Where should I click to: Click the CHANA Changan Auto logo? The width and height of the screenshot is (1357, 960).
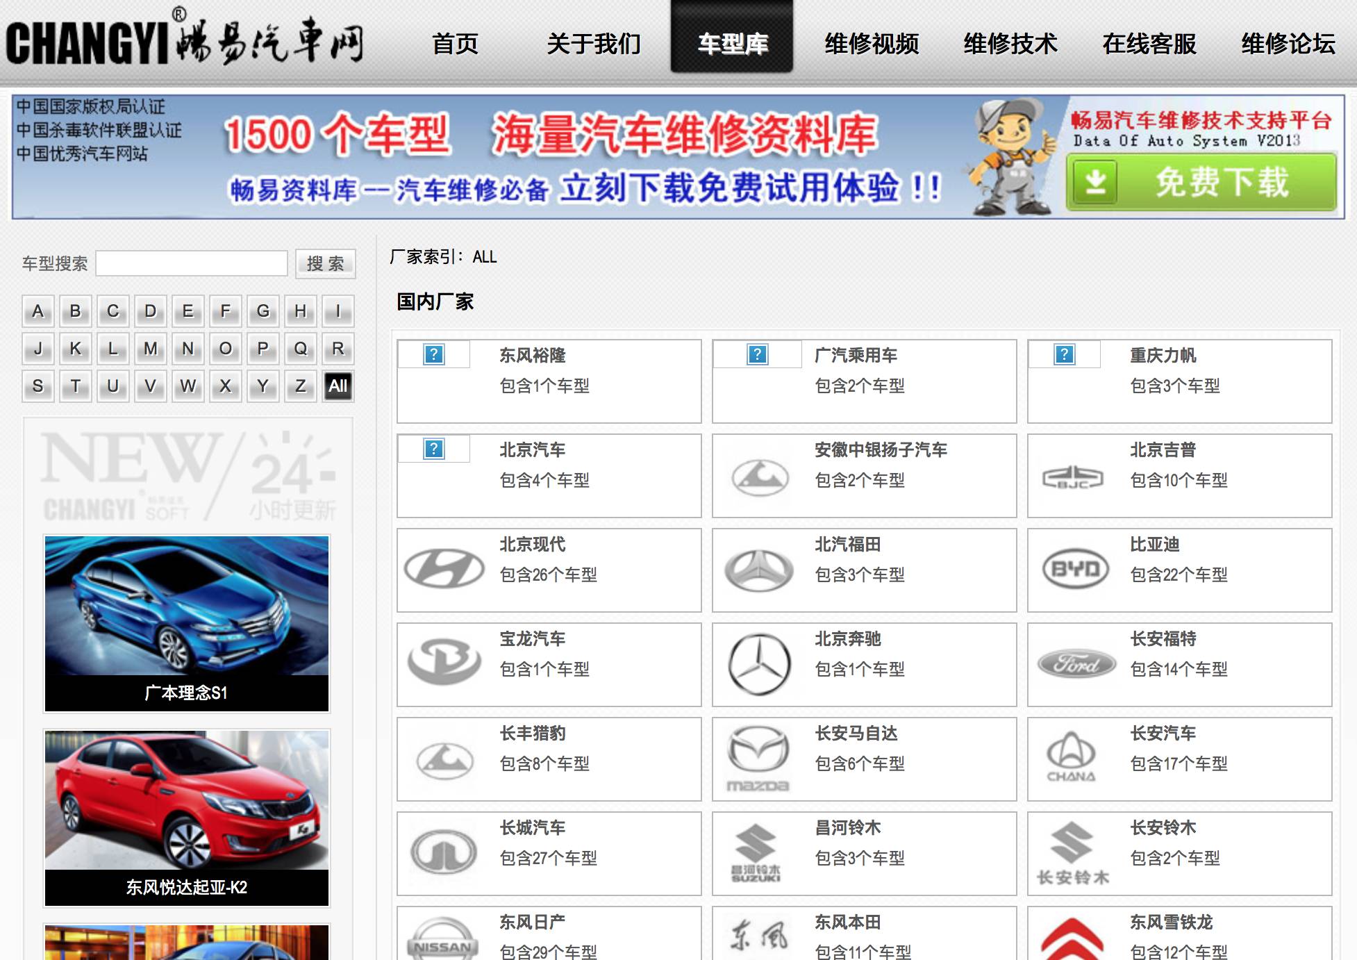pyautogui.click(x=1072, y=757)
